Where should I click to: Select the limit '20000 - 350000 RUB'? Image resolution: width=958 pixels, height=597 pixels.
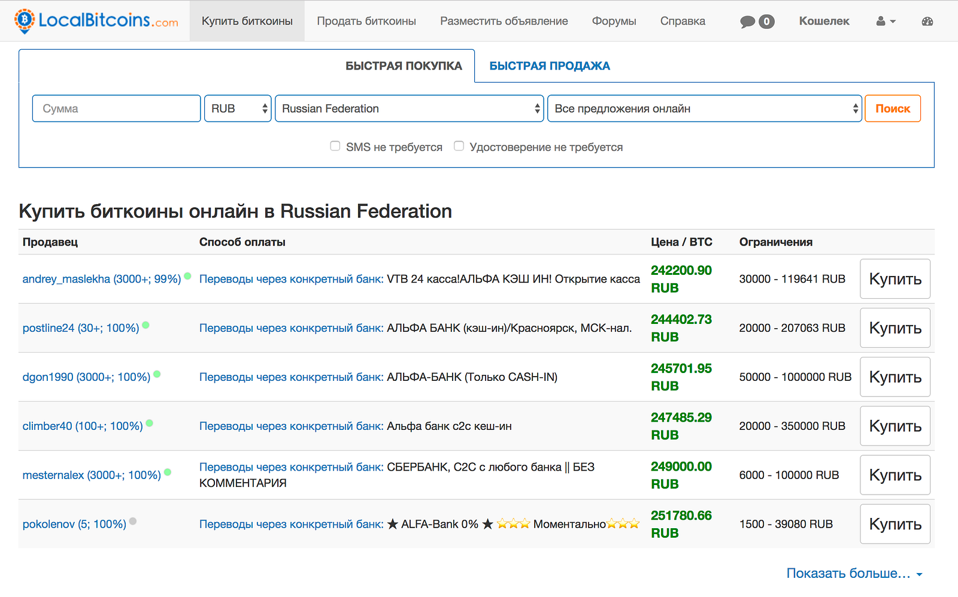(792, 426)
